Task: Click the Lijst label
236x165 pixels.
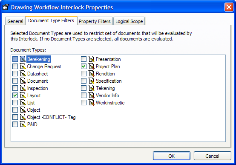Action: 31,103
